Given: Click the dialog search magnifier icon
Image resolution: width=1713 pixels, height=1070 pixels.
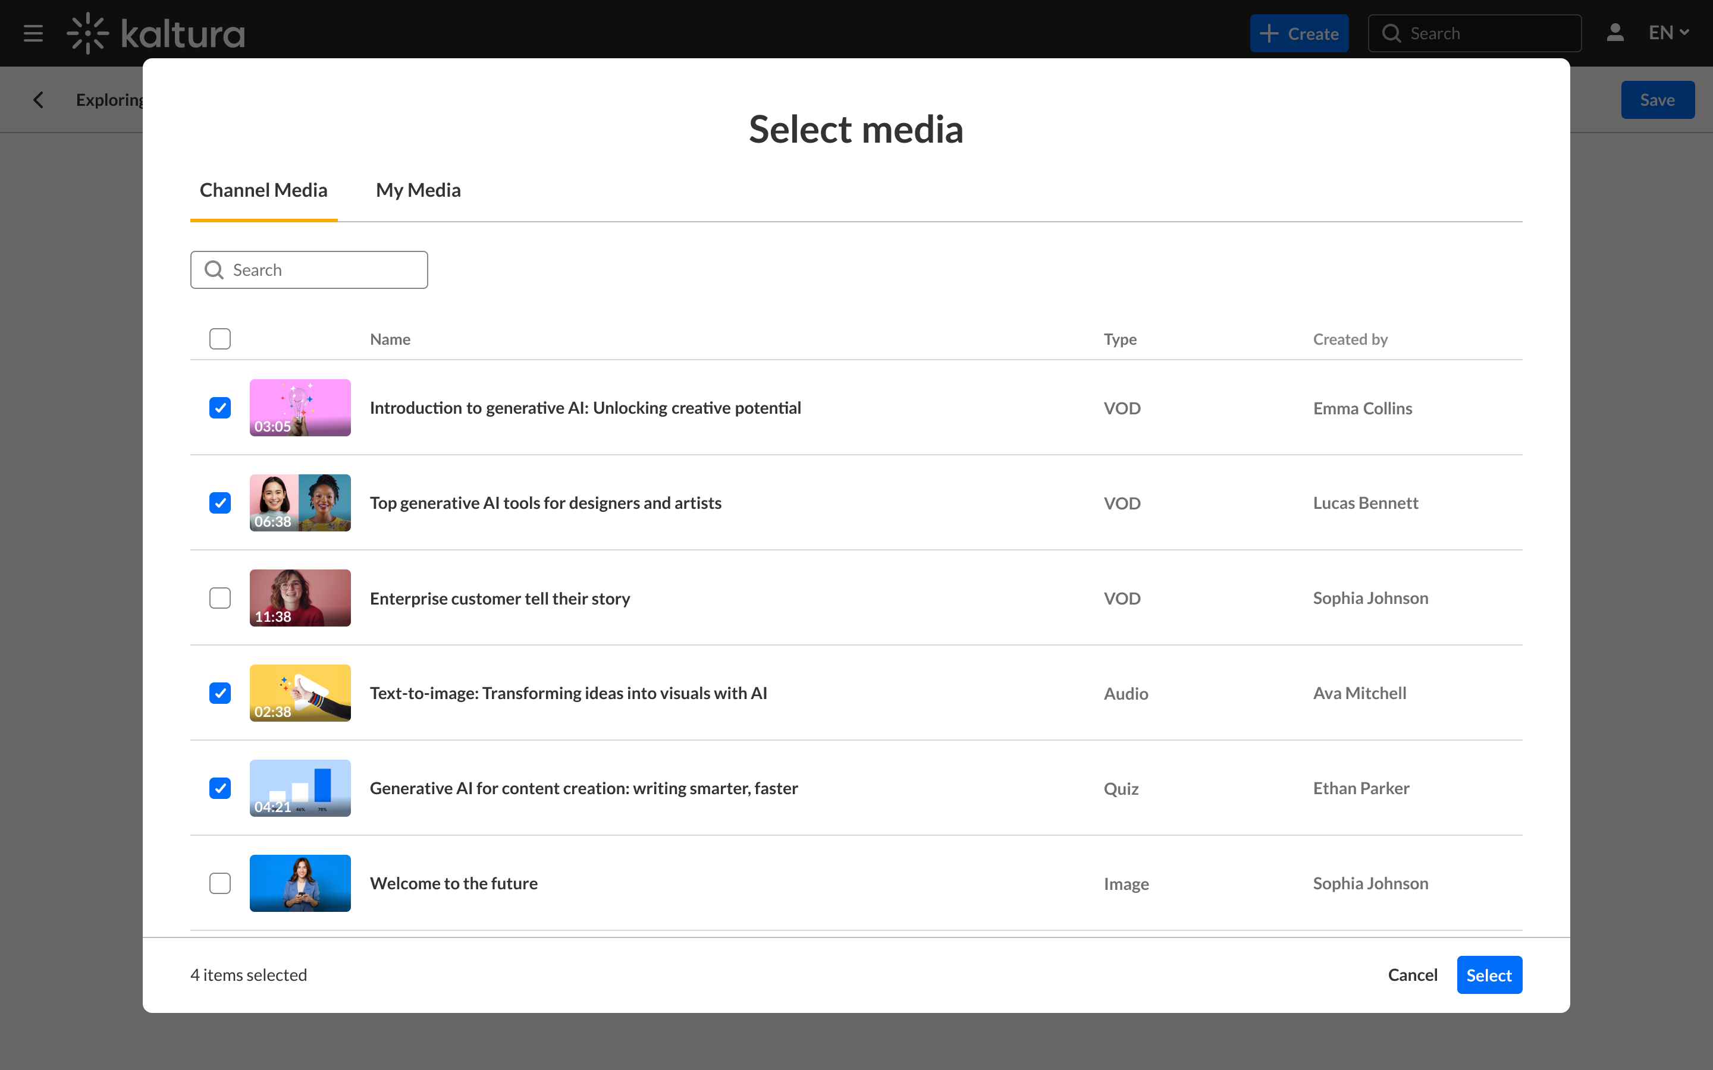Looking at the screenshot, I should click(214, 270).
